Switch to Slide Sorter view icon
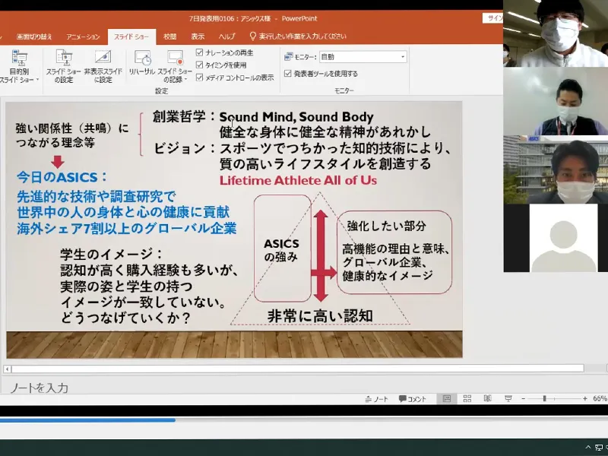Image resolution: width=608 pixels, height=456 pixels. tap(467, 398)
